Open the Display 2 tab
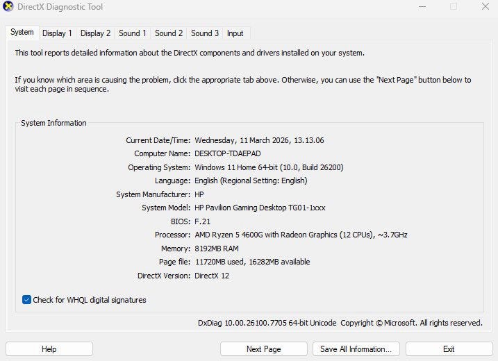The height and width of the screenshot is (361, 498). (x=95, y=33)
